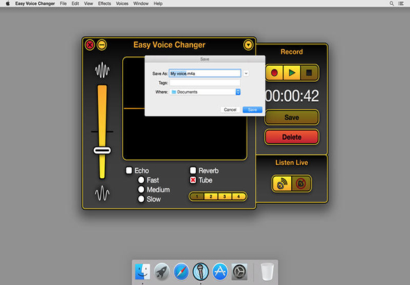Open App Store from the dock
Image resolution: width=410 pixels, height=285 pixels.
220,271
